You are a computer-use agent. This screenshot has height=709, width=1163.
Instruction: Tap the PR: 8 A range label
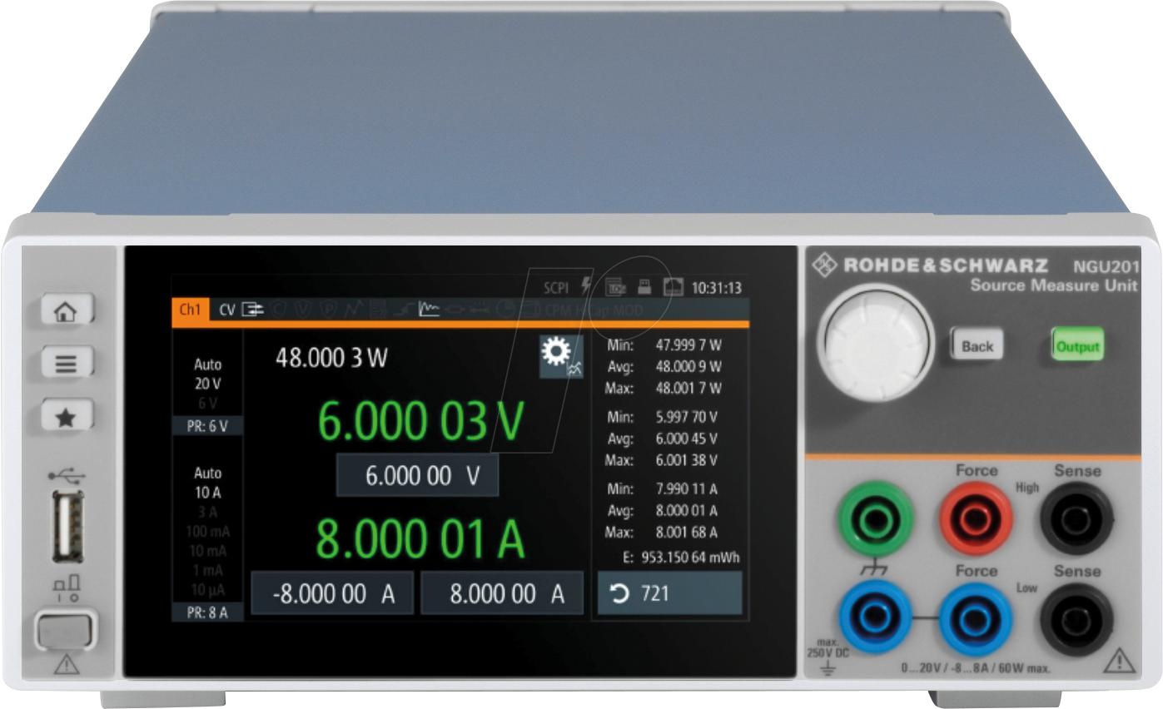pyautogui.click(x=207, y=612)
